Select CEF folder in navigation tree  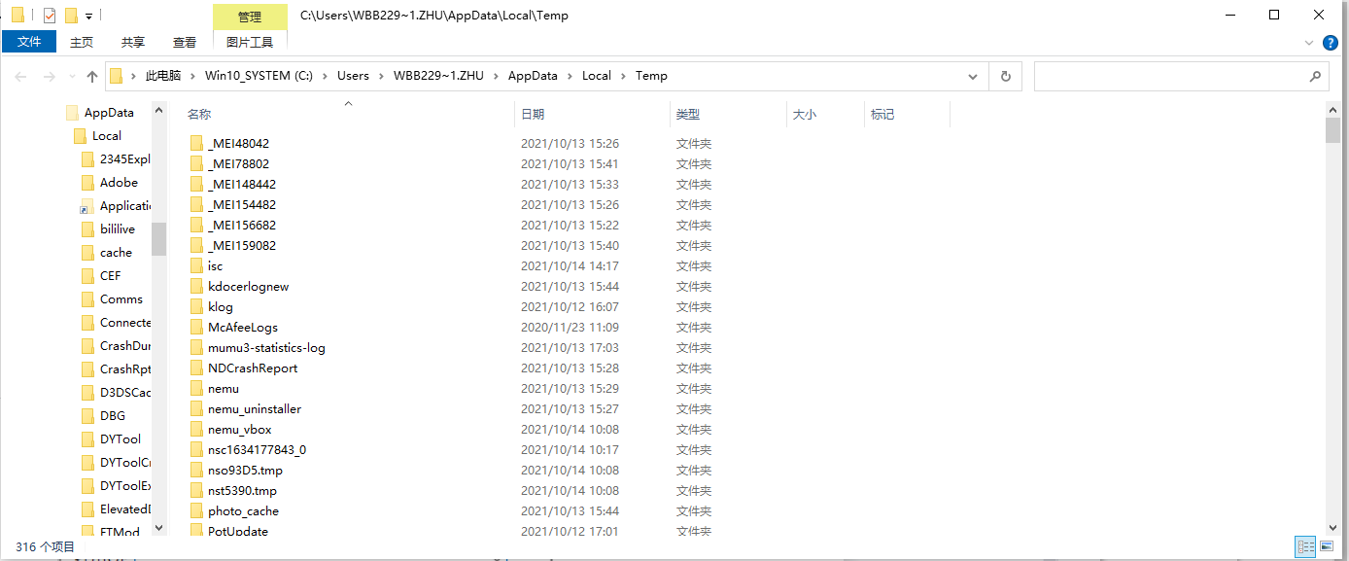pos(111,276)
